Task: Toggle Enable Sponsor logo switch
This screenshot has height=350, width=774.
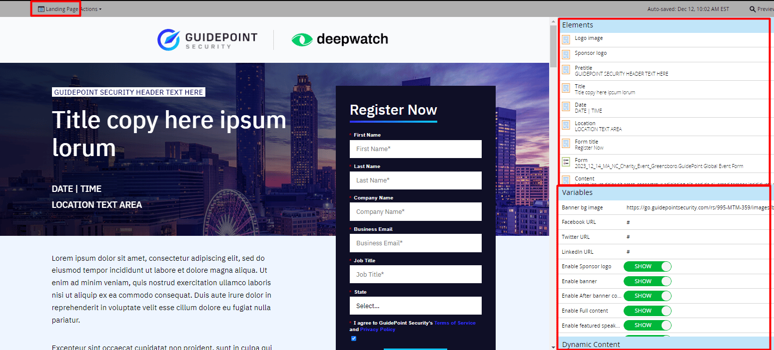Action: coord(648,267)
